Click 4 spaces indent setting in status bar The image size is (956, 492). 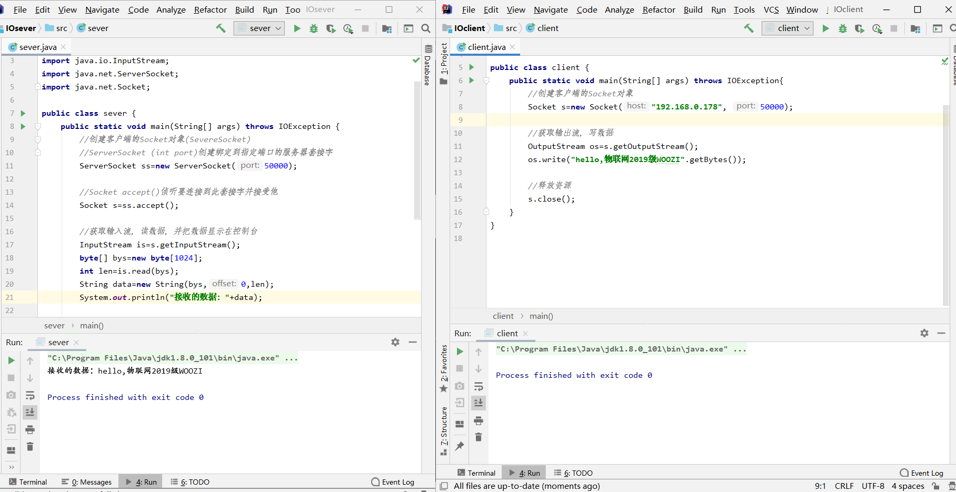908,486
